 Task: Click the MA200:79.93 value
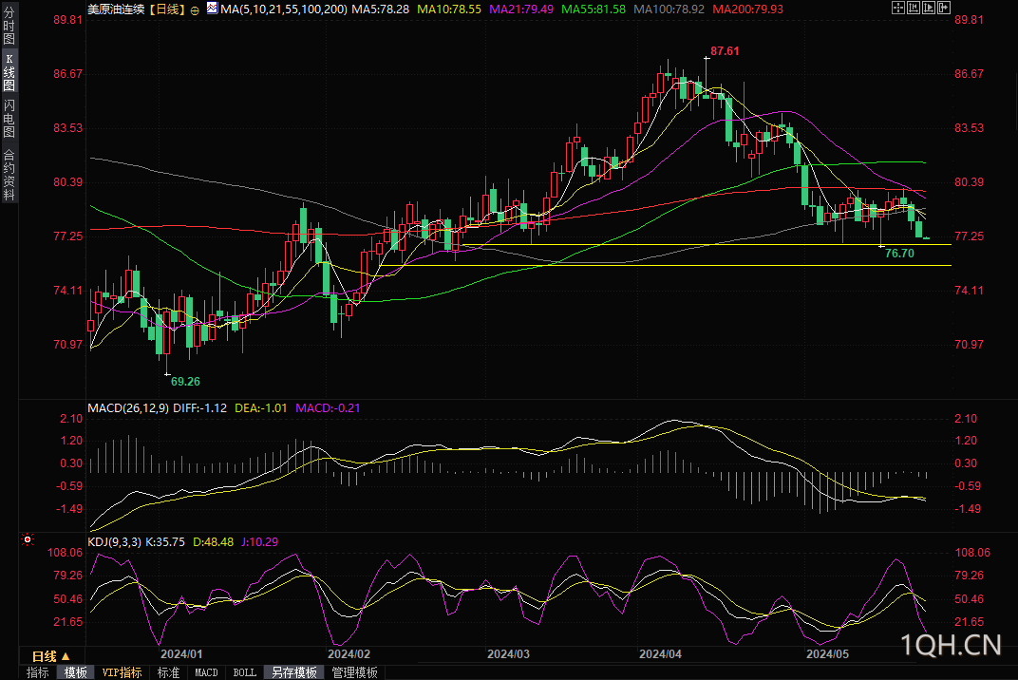[x=748, y=9]
